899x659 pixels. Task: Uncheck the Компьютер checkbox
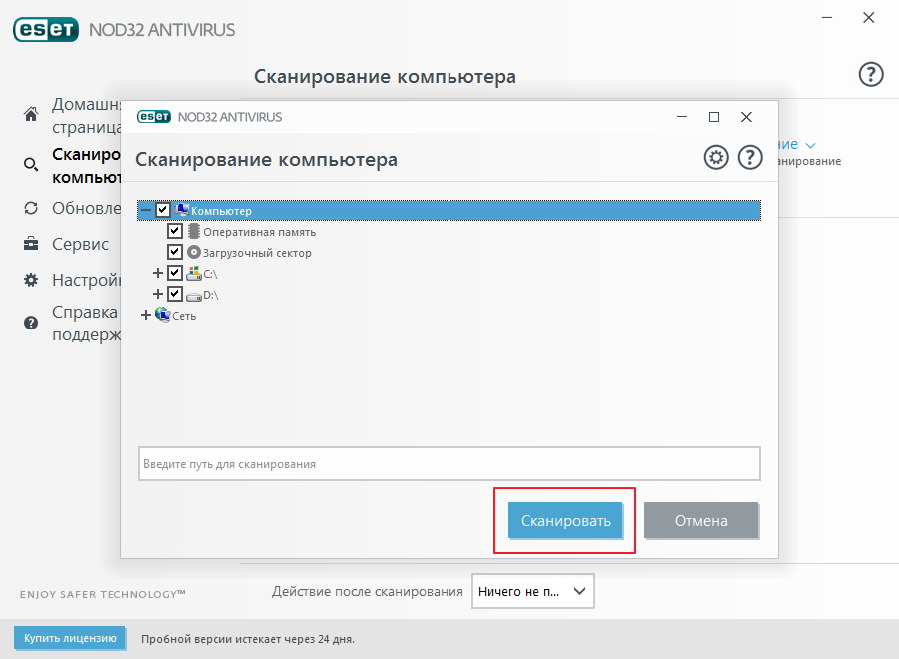click(x=164, y=211)
